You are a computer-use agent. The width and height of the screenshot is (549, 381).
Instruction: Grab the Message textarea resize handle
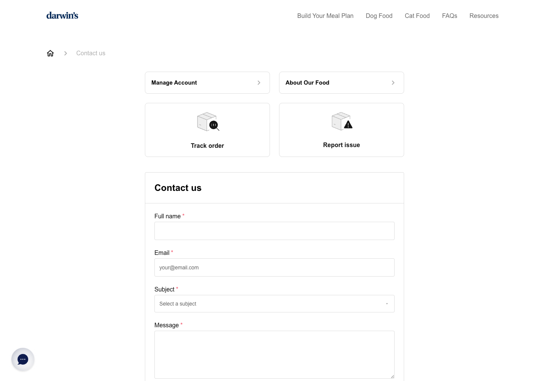(392, 376)
